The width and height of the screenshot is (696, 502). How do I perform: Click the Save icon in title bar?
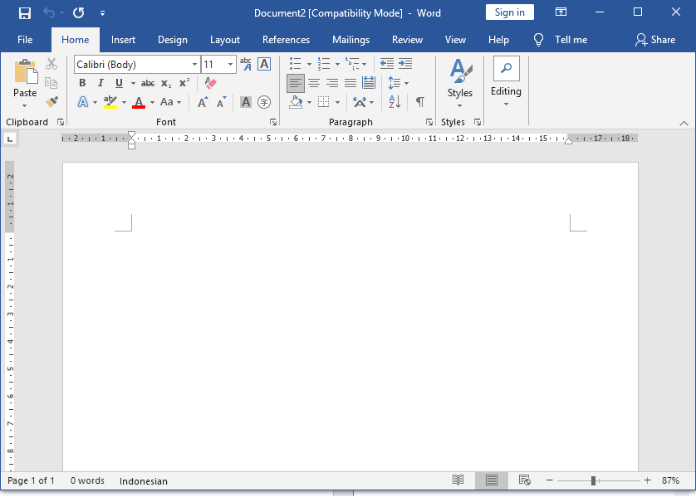25,12
